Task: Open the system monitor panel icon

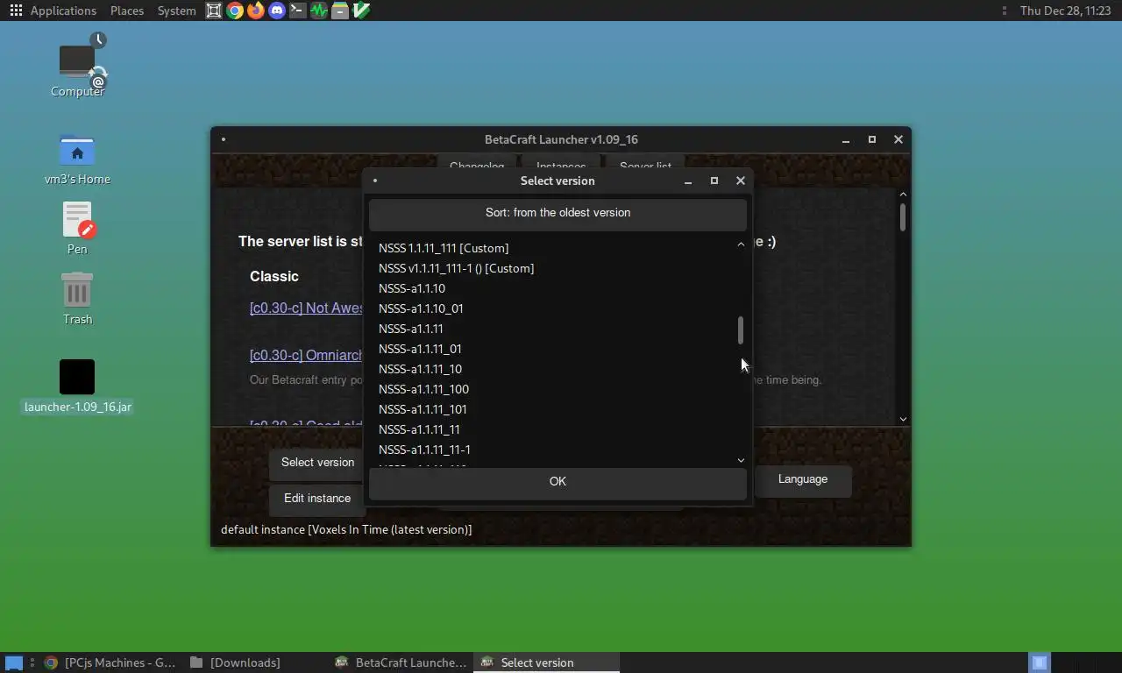Action: tap(318, 11)
